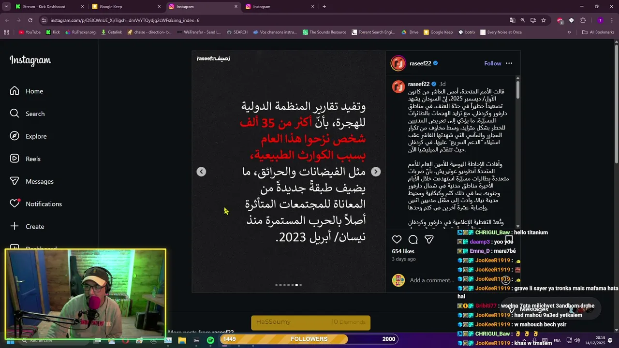Click the Add a comment field
The image size is (619, 348).
(432, 280)
